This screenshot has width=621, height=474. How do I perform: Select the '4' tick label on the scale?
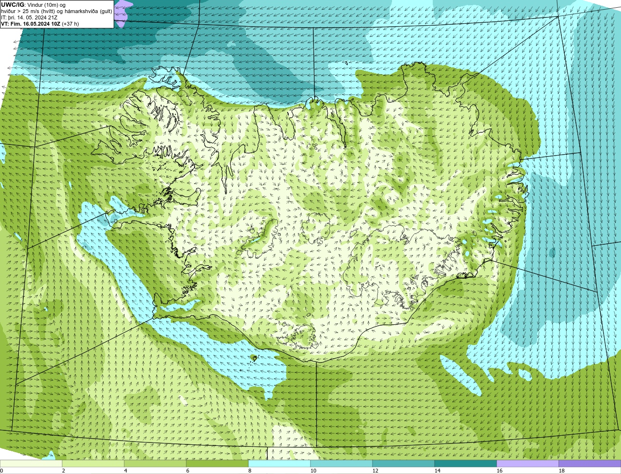click(x=126, y=471)
